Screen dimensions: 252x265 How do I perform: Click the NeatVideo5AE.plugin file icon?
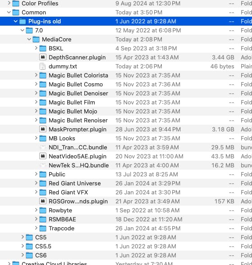[x=43, y=156]
